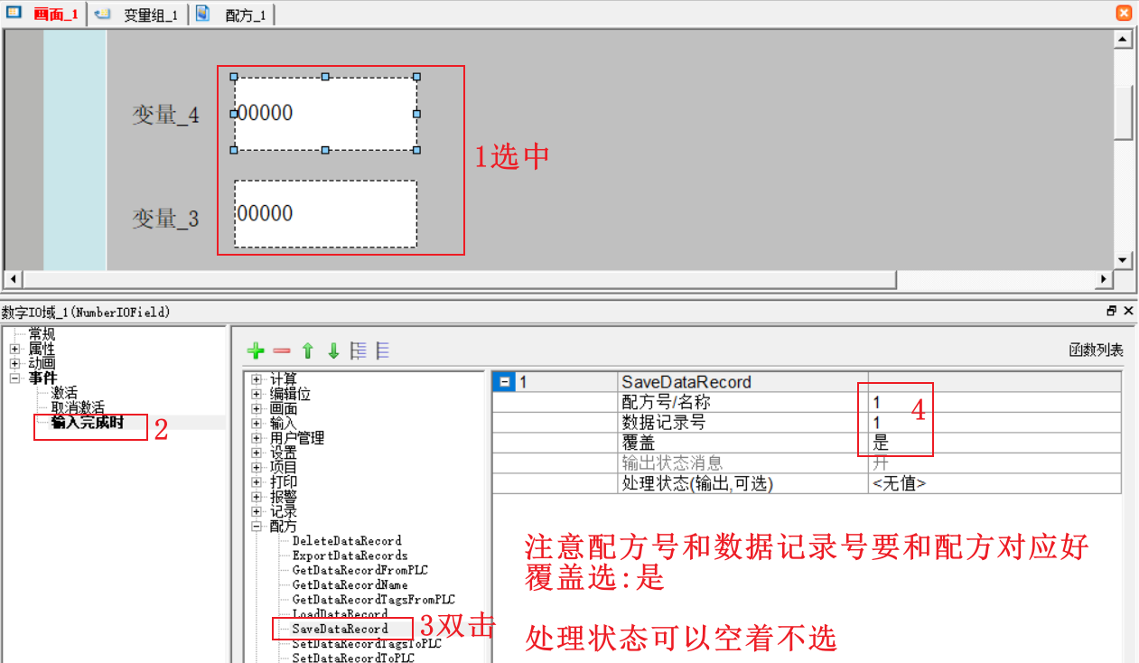Viewport: 1139px width, 663px height.
Task: Click canvas horizontal scrollbar left arrow
Action: click(x=13, y=278)
